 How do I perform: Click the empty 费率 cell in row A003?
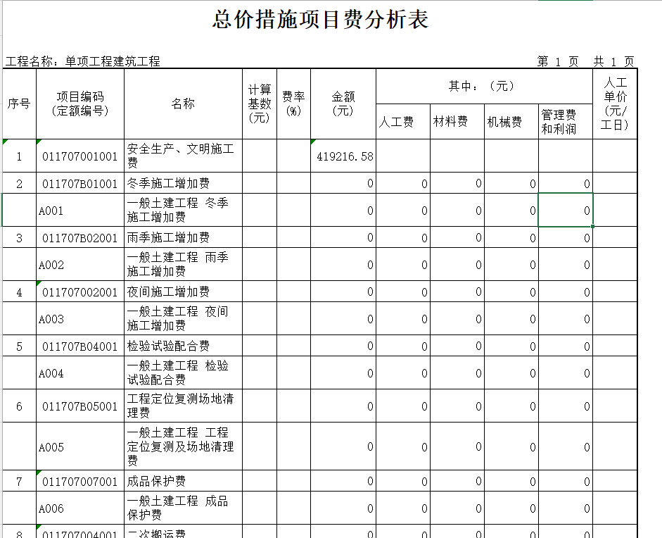click(x=294, y=319)
